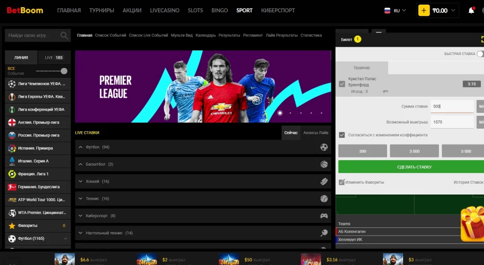The width and height of the screenshot is (484, 265).
Task: Select the third banner carousel dot
Action: click(301, 113)
